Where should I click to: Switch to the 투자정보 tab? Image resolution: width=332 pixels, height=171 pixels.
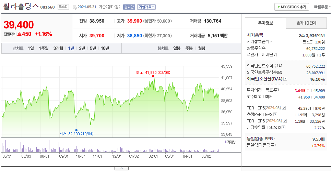(x=265, y=23)
